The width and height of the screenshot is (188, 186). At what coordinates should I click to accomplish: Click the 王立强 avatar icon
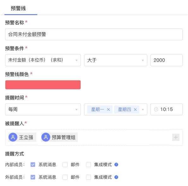(x=13, y=137)
